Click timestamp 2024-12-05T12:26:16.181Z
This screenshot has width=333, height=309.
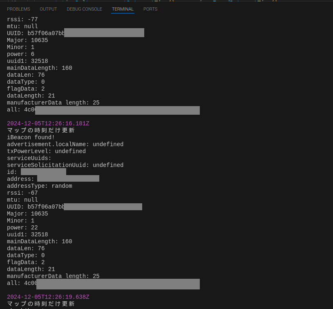click(x=48, y=124)
